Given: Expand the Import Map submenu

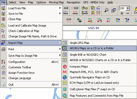Looking at the screenshot, I should tap(31, 43).
